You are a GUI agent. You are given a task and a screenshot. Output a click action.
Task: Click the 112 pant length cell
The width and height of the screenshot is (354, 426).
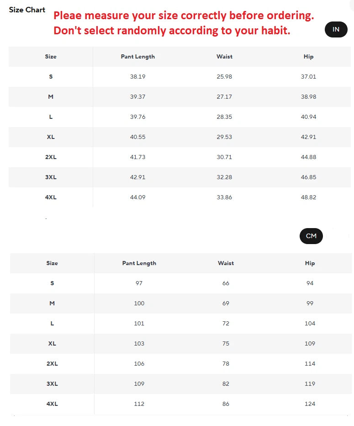(x=139, y=404)
